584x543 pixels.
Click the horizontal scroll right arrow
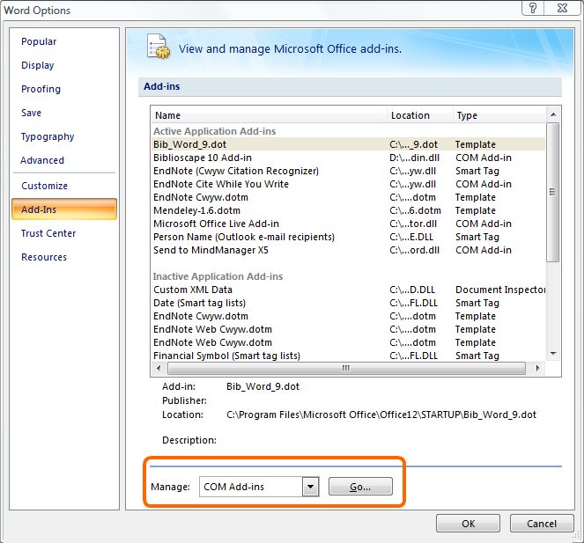point(537,369)
